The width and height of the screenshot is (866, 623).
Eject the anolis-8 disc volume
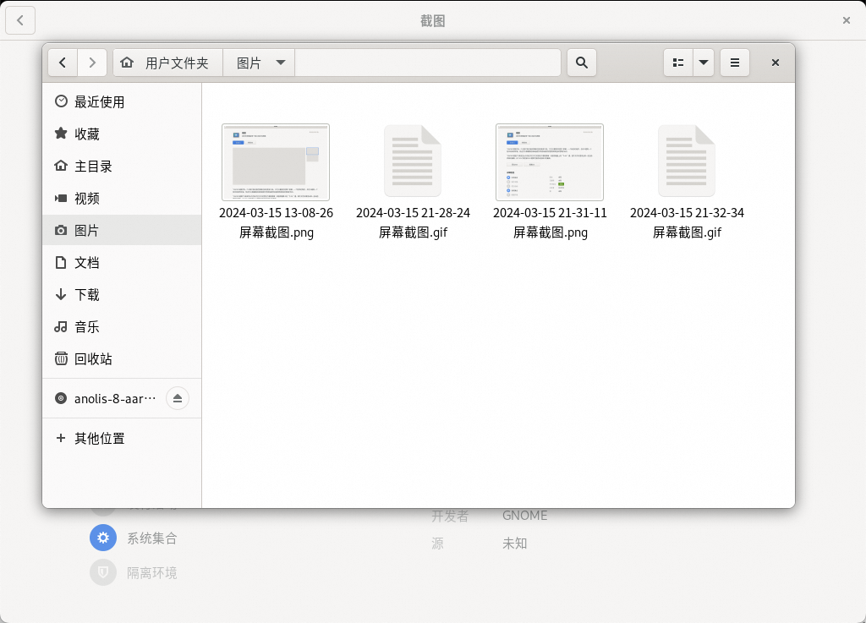(x=177, y=398)
